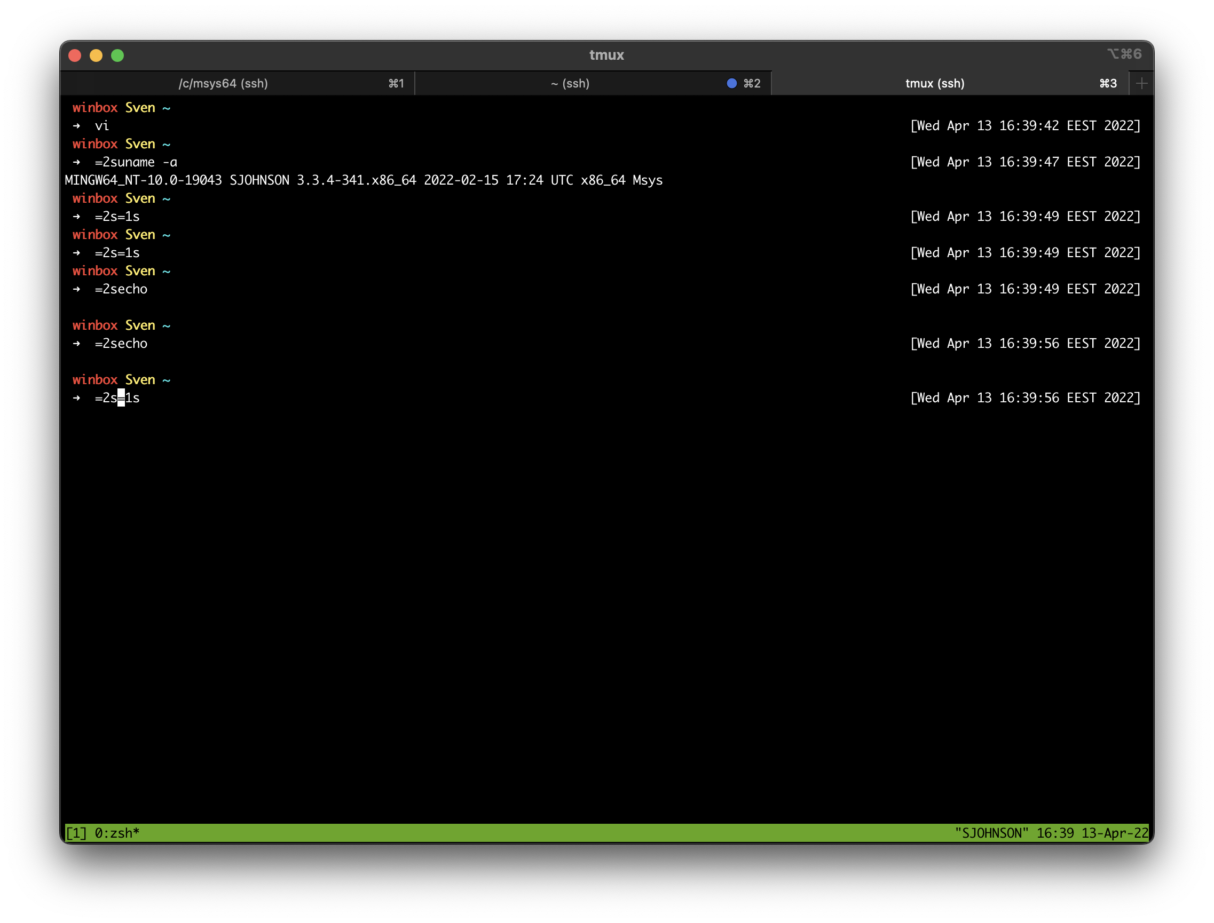1214x923 pixels.
Task: Click the ⌥⌘6 window shortcut indicator
Action: tap(1124, 54)
